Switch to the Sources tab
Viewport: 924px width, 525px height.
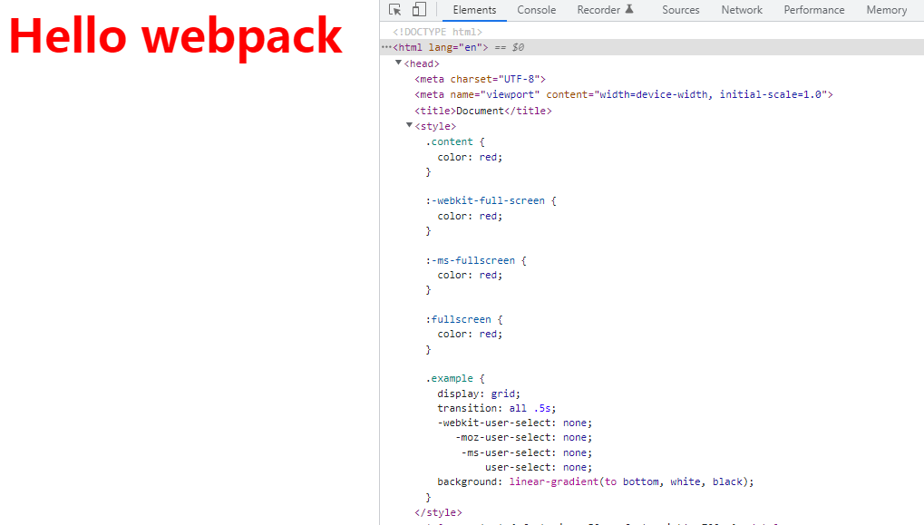point(680,10)
